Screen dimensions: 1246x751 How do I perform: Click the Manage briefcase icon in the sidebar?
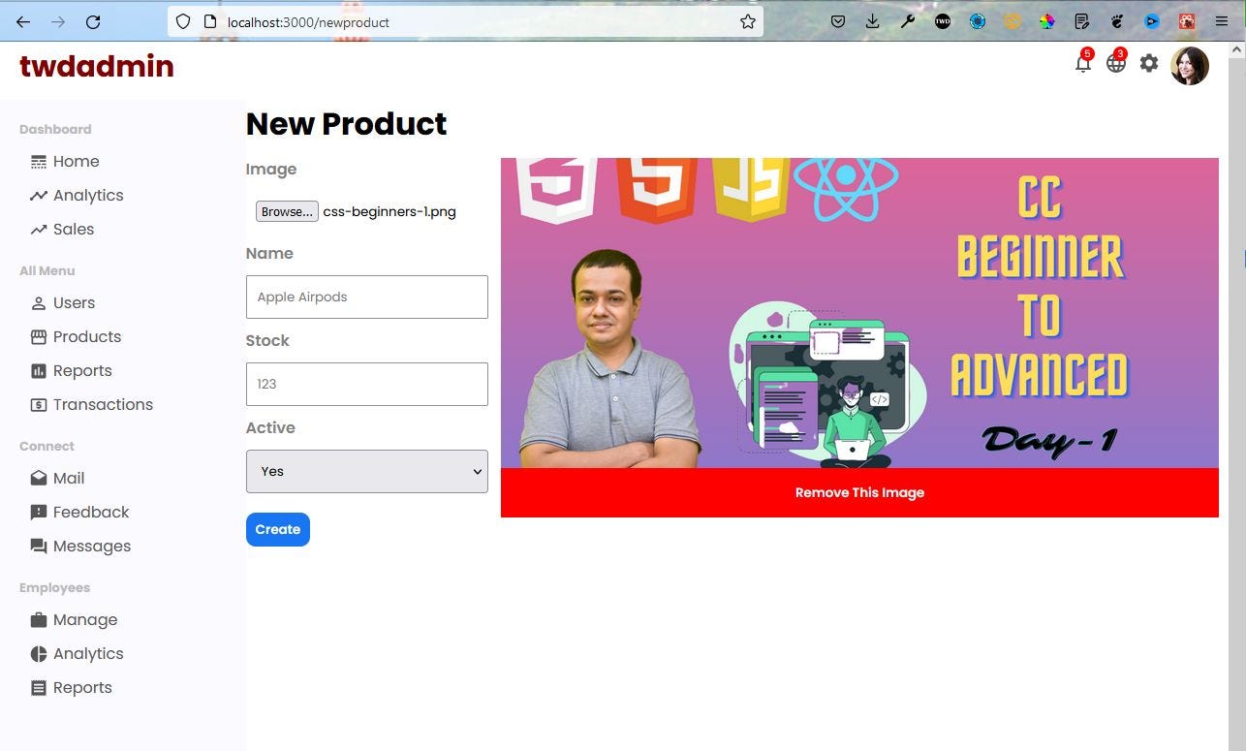39,620
